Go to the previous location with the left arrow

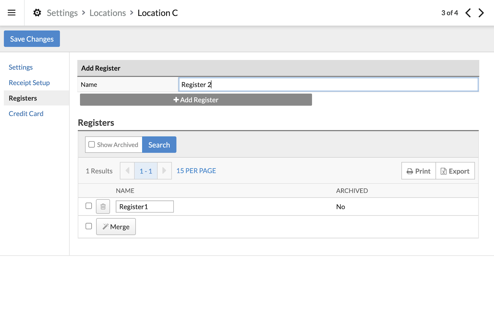click(x=468, y=13)
